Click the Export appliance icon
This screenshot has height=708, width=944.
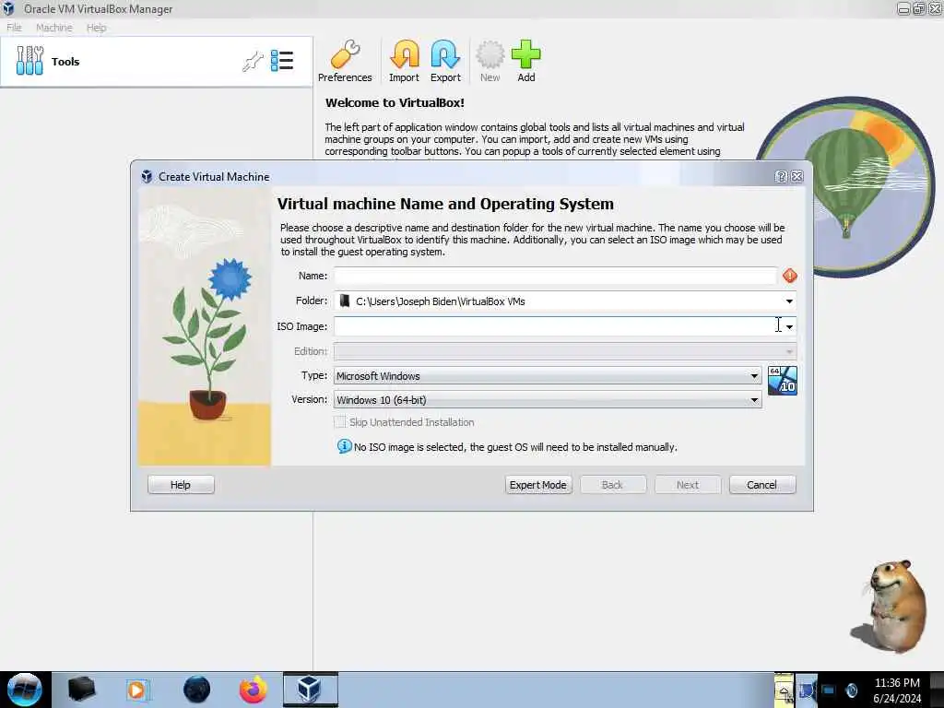coord(445,61)
